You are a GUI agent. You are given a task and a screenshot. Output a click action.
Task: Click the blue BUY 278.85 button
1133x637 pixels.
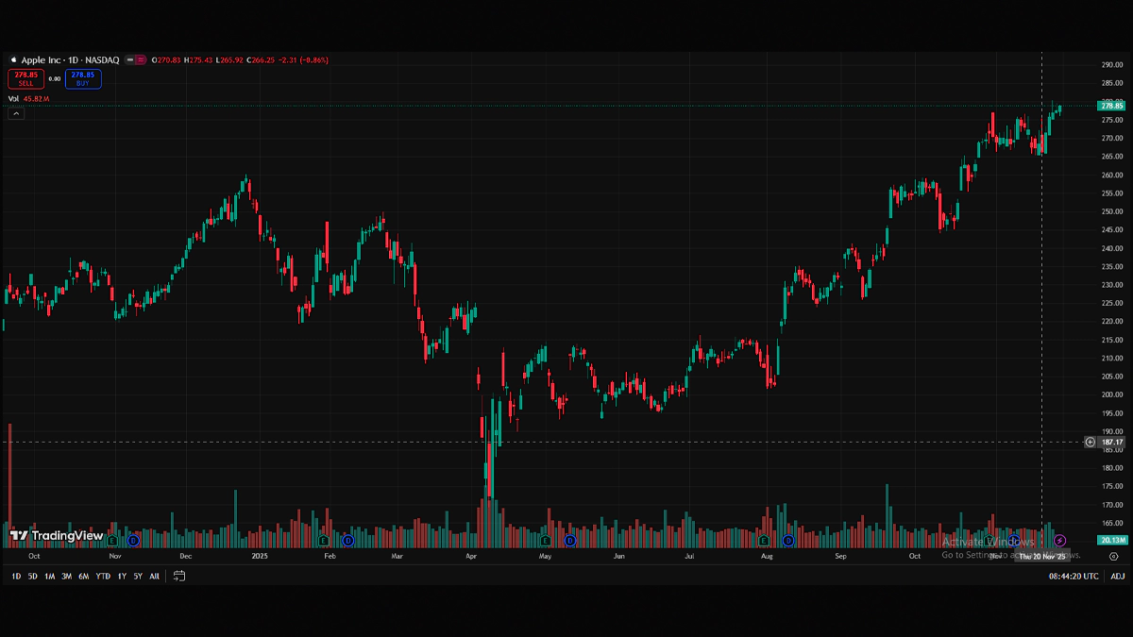(x=83, y=78)
